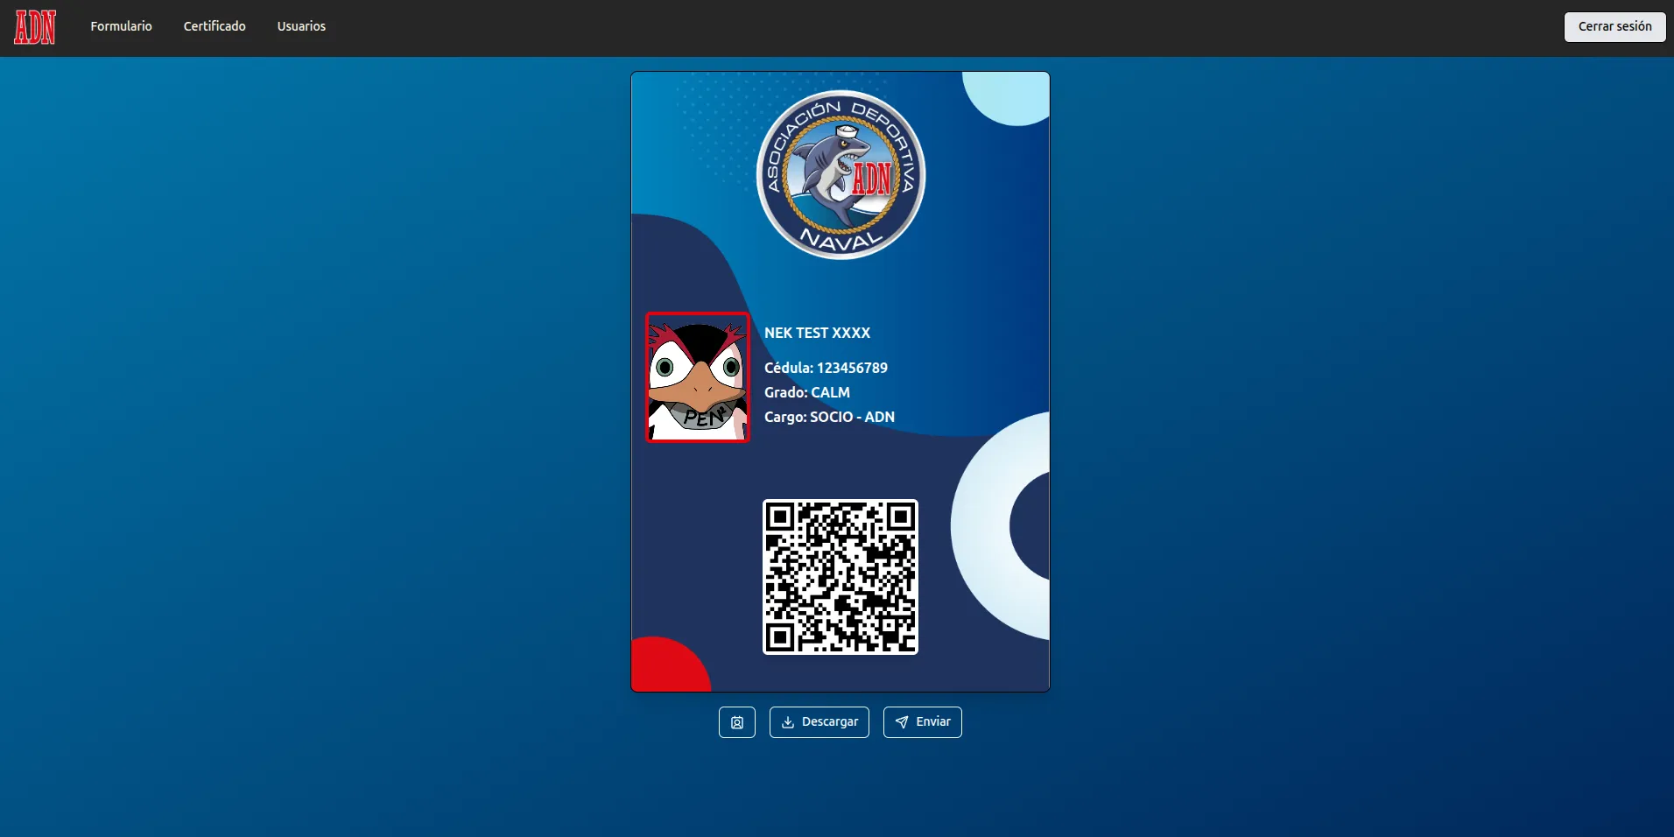Click the ADN logo in the navbar

(34, 26)
